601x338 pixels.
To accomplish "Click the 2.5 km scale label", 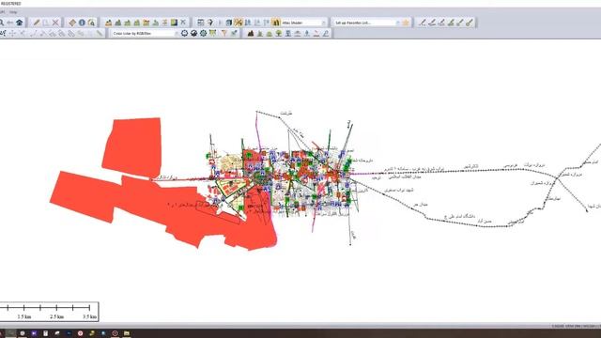I will [56, 317].
